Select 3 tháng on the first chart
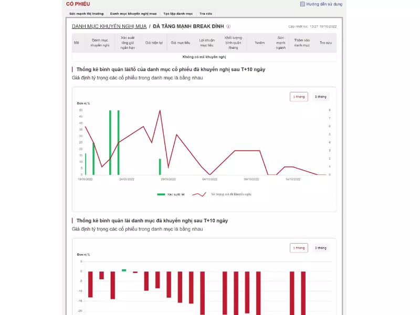420x315 pixels. (x=320, y=97)
